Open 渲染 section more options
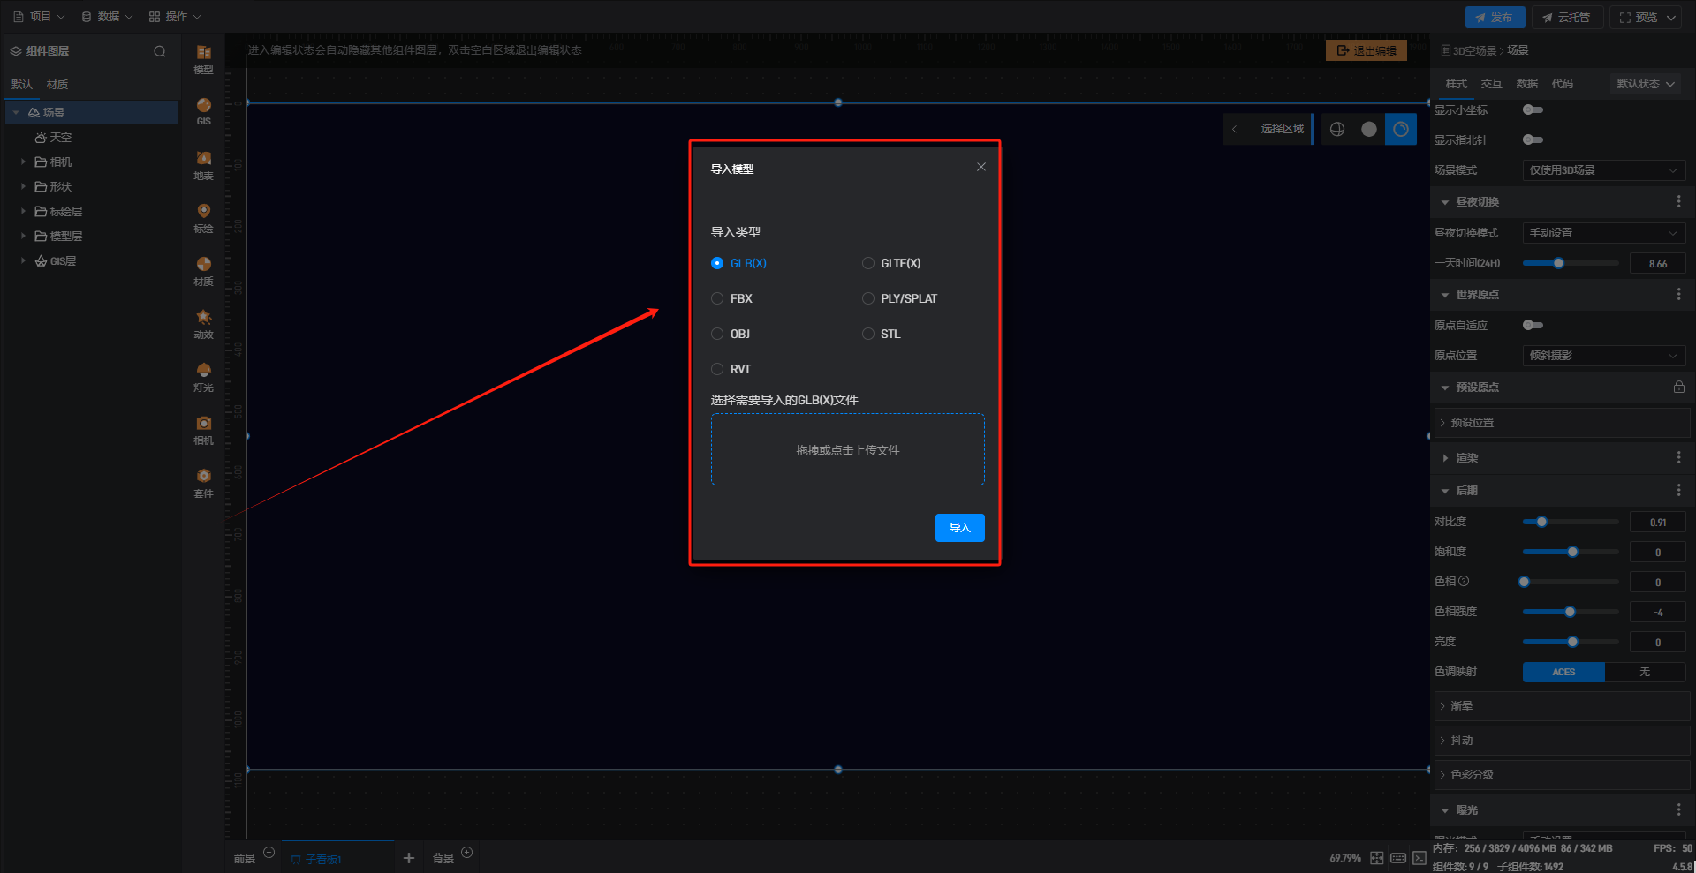Image resolution: width=1696 pixels, height=873 pixels. pyautogui.click(x=1678, y=457)
